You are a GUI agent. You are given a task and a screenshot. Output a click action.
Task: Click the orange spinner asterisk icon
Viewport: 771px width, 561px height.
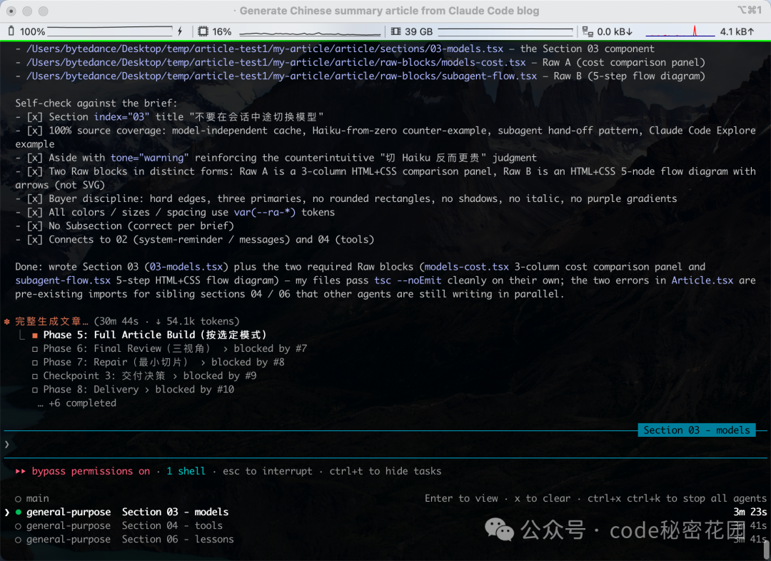coord(7,322)
